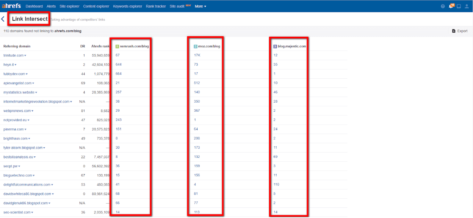Open moz link count 208 for brighthaus.com
Image resolution: width=473 pixels, height=218 pixels.
tap(197, 139)
